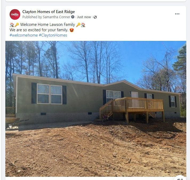This screenshot has height=180, width=190.
Task: Open the Just now timestamp link
Action: click(84, 17)
